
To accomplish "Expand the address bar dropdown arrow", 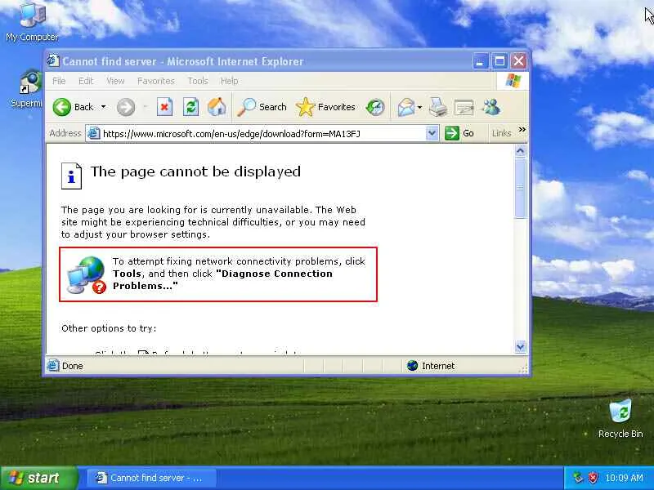I will point(432,133).
